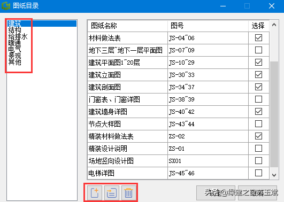
Task: Click drawing number JS-07~09 cell
Action: 208,50
